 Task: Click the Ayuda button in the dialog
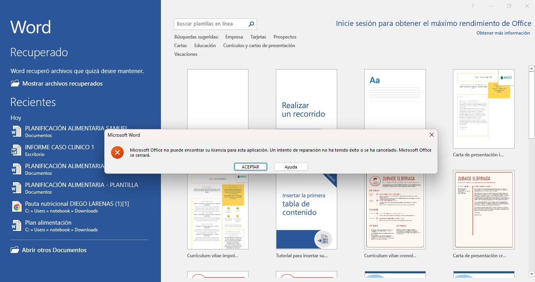point(291,167)
